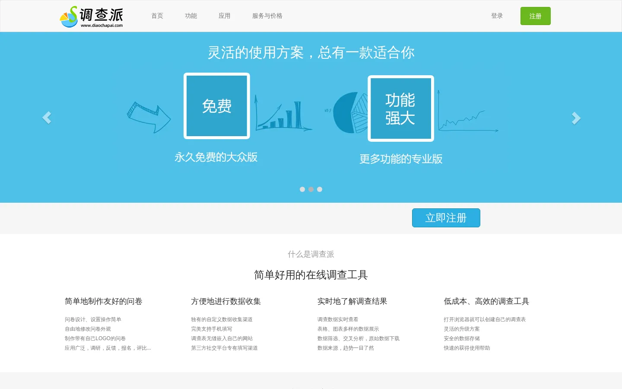Screen dimensions: 622x389
Task: Click the heading 实时地了解调查结果
Action: point(352,301)
